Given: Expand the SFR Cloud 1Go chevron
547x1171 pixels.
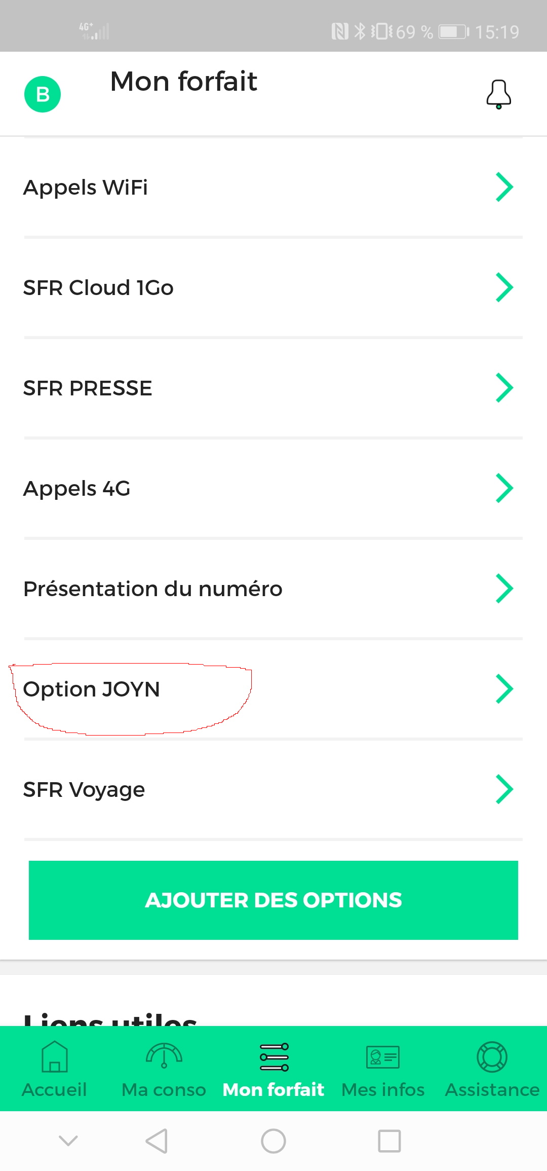Looking at the screenshot, I should (x=504, y=287).
